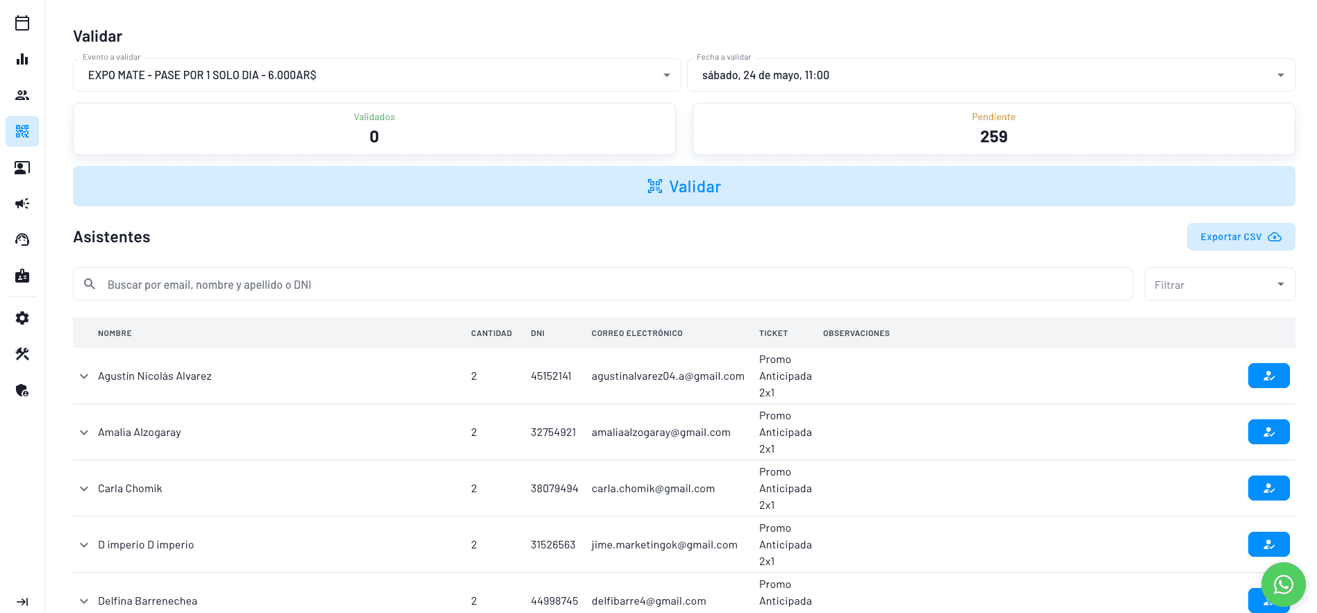Screen dimensions: 1317x613
Task: Validate D imperio D imperio with blue button
Action: click(1268, 544)
